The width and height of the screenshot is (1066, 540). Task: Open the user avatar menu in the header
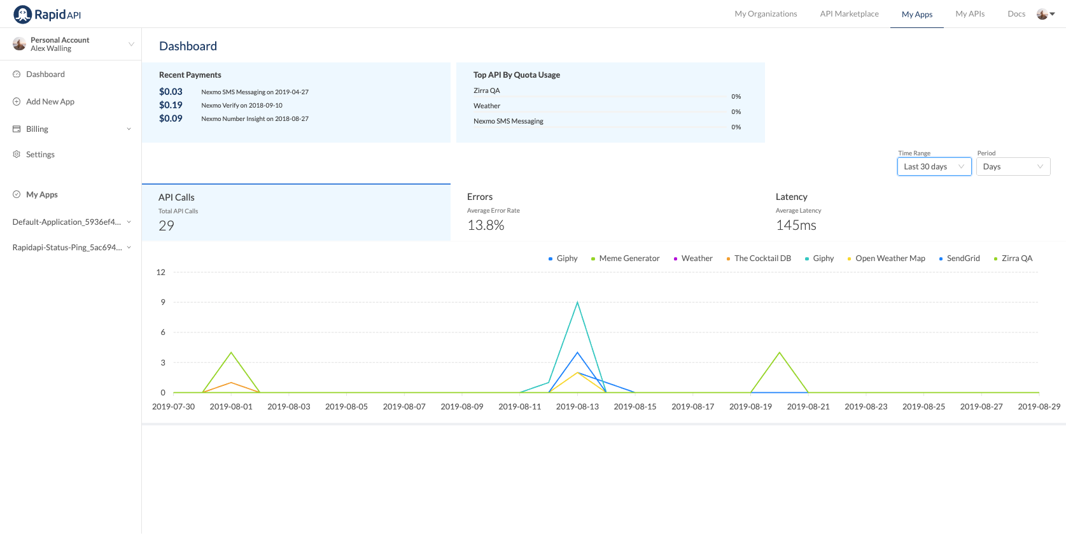point(1042,14)
